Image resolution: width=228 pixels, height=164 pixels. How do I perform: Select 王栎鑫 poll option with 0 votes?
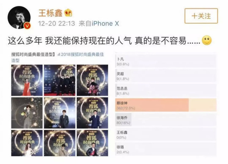[166, 134]
